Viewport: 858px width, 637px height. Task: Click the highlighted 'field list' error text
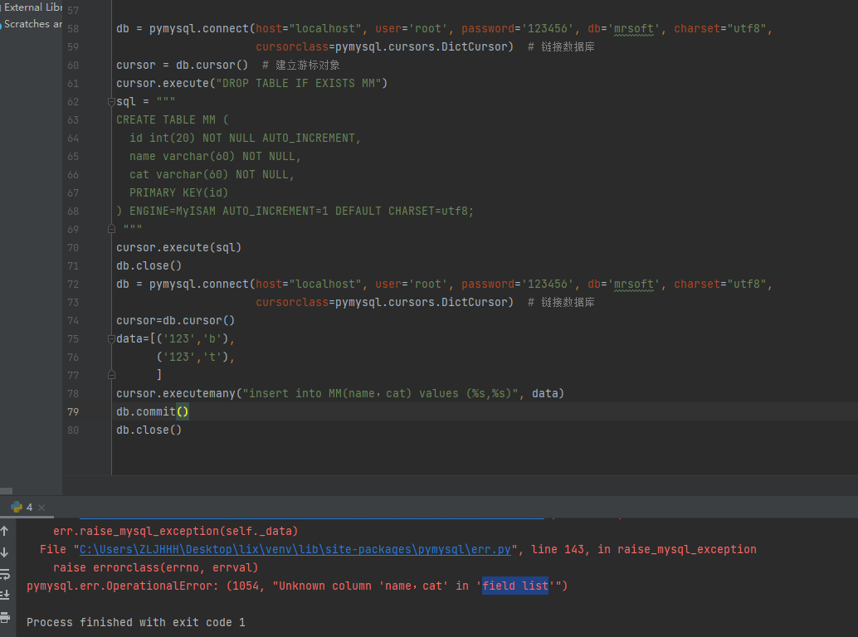[515, 586]
